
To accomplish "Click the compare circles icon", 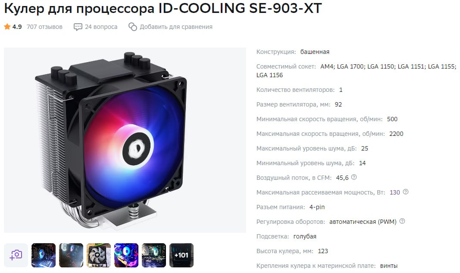I will (x=133, y=27).
